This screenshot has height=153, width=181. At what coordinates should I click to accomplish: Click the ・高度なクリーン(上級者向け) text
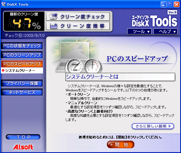[x=89, y=111]
